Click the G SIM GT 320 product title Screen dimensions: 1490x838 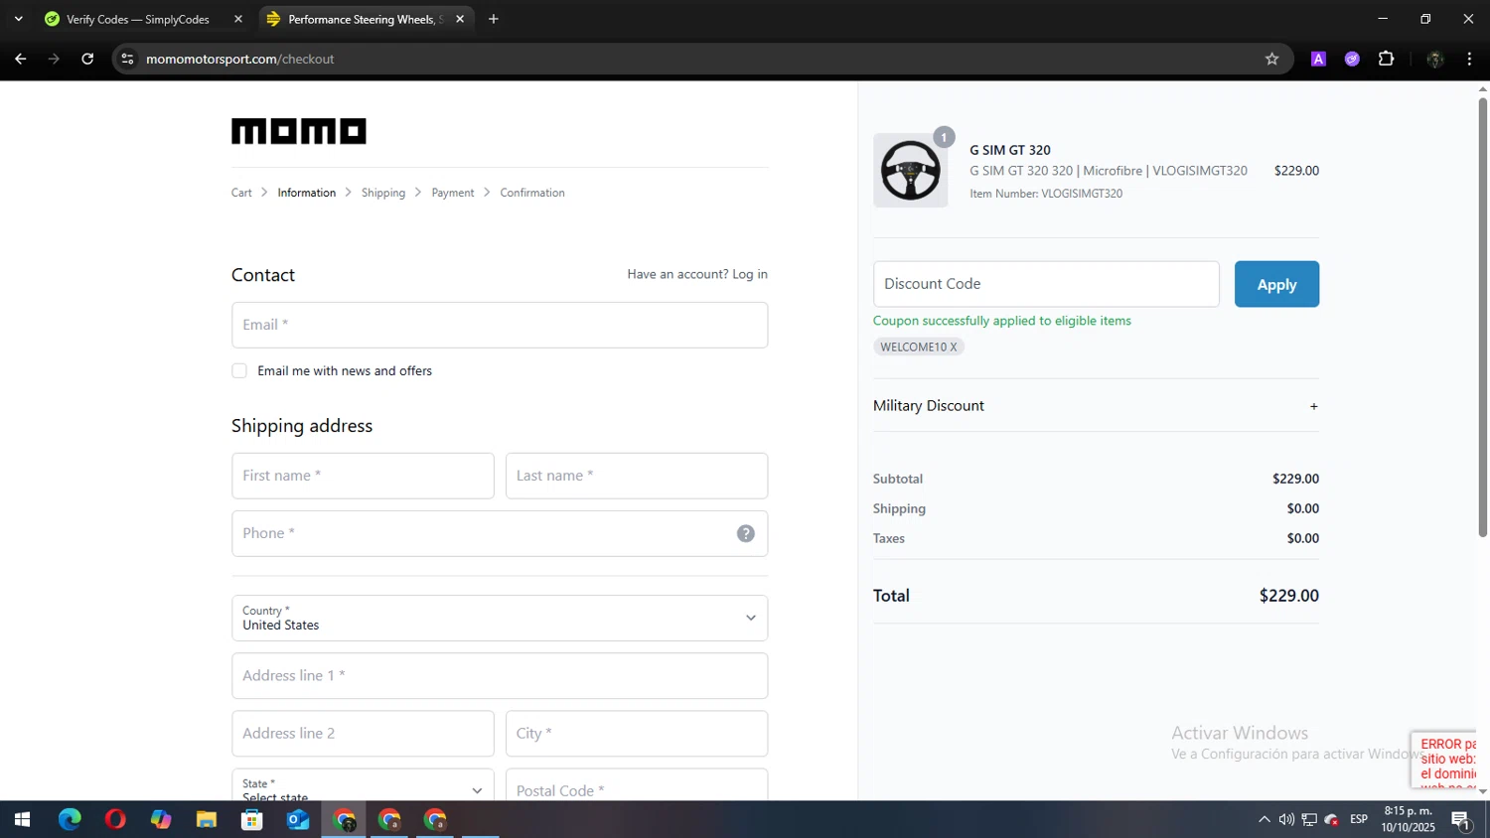[1010, 150]
